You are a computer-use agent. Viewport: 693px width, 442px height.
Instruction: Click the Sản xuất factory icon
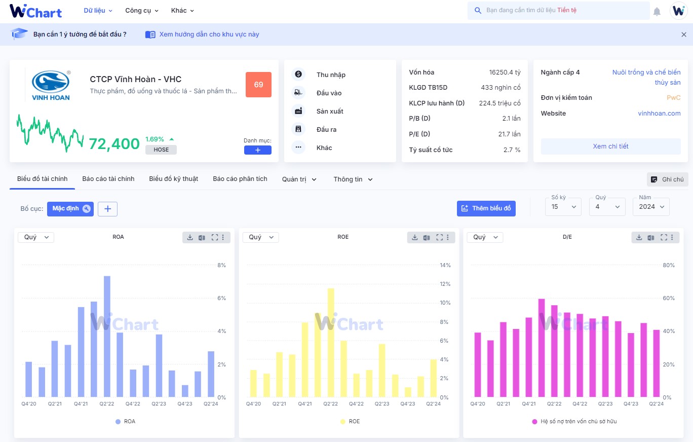click(298, 111)
